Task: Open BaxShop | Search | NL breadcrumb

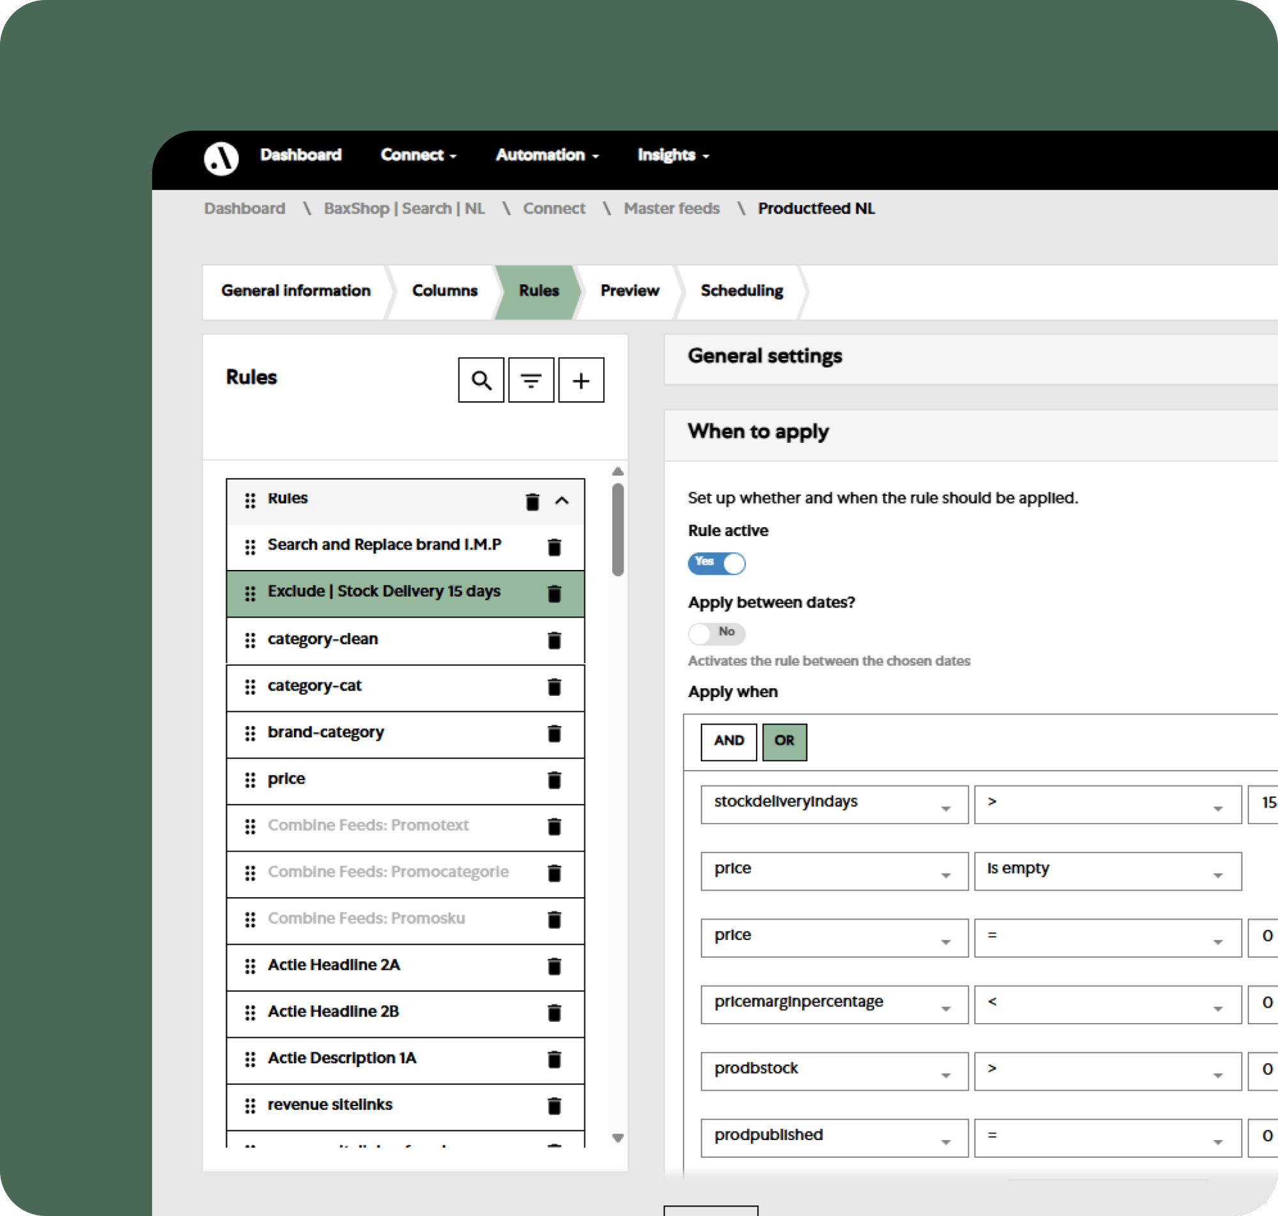Action: 404,209
